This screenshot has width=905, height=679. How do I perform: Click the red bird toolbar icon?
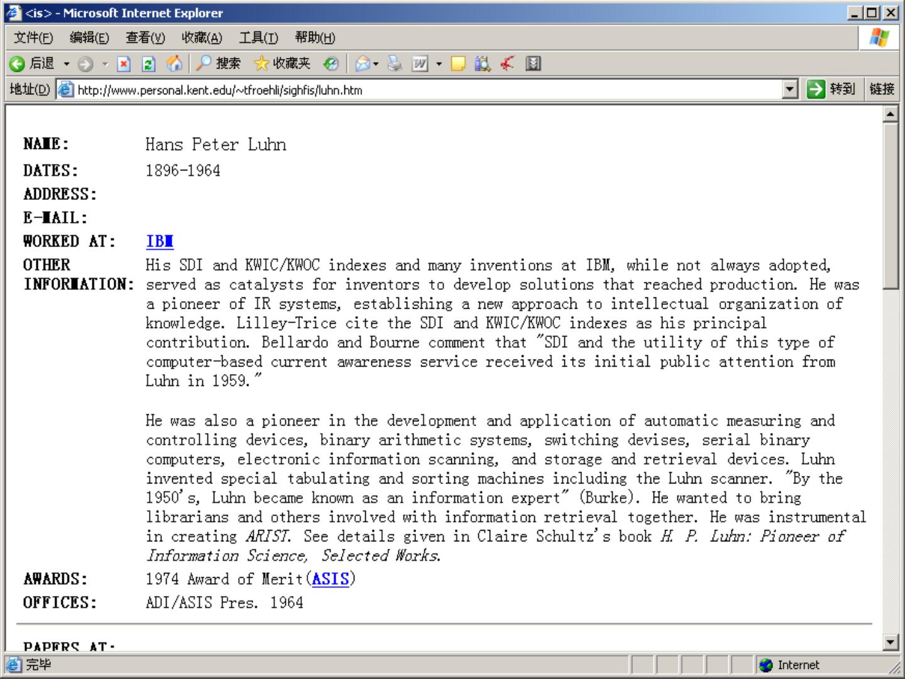point(508,63)
